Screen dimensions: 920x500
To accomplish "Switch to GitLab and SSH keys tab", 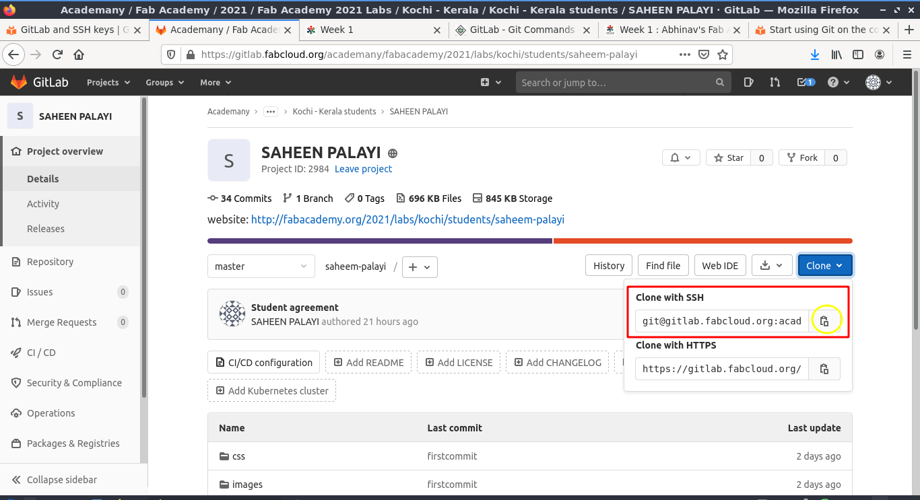I will pyautogui.click(x=74, y=30).
